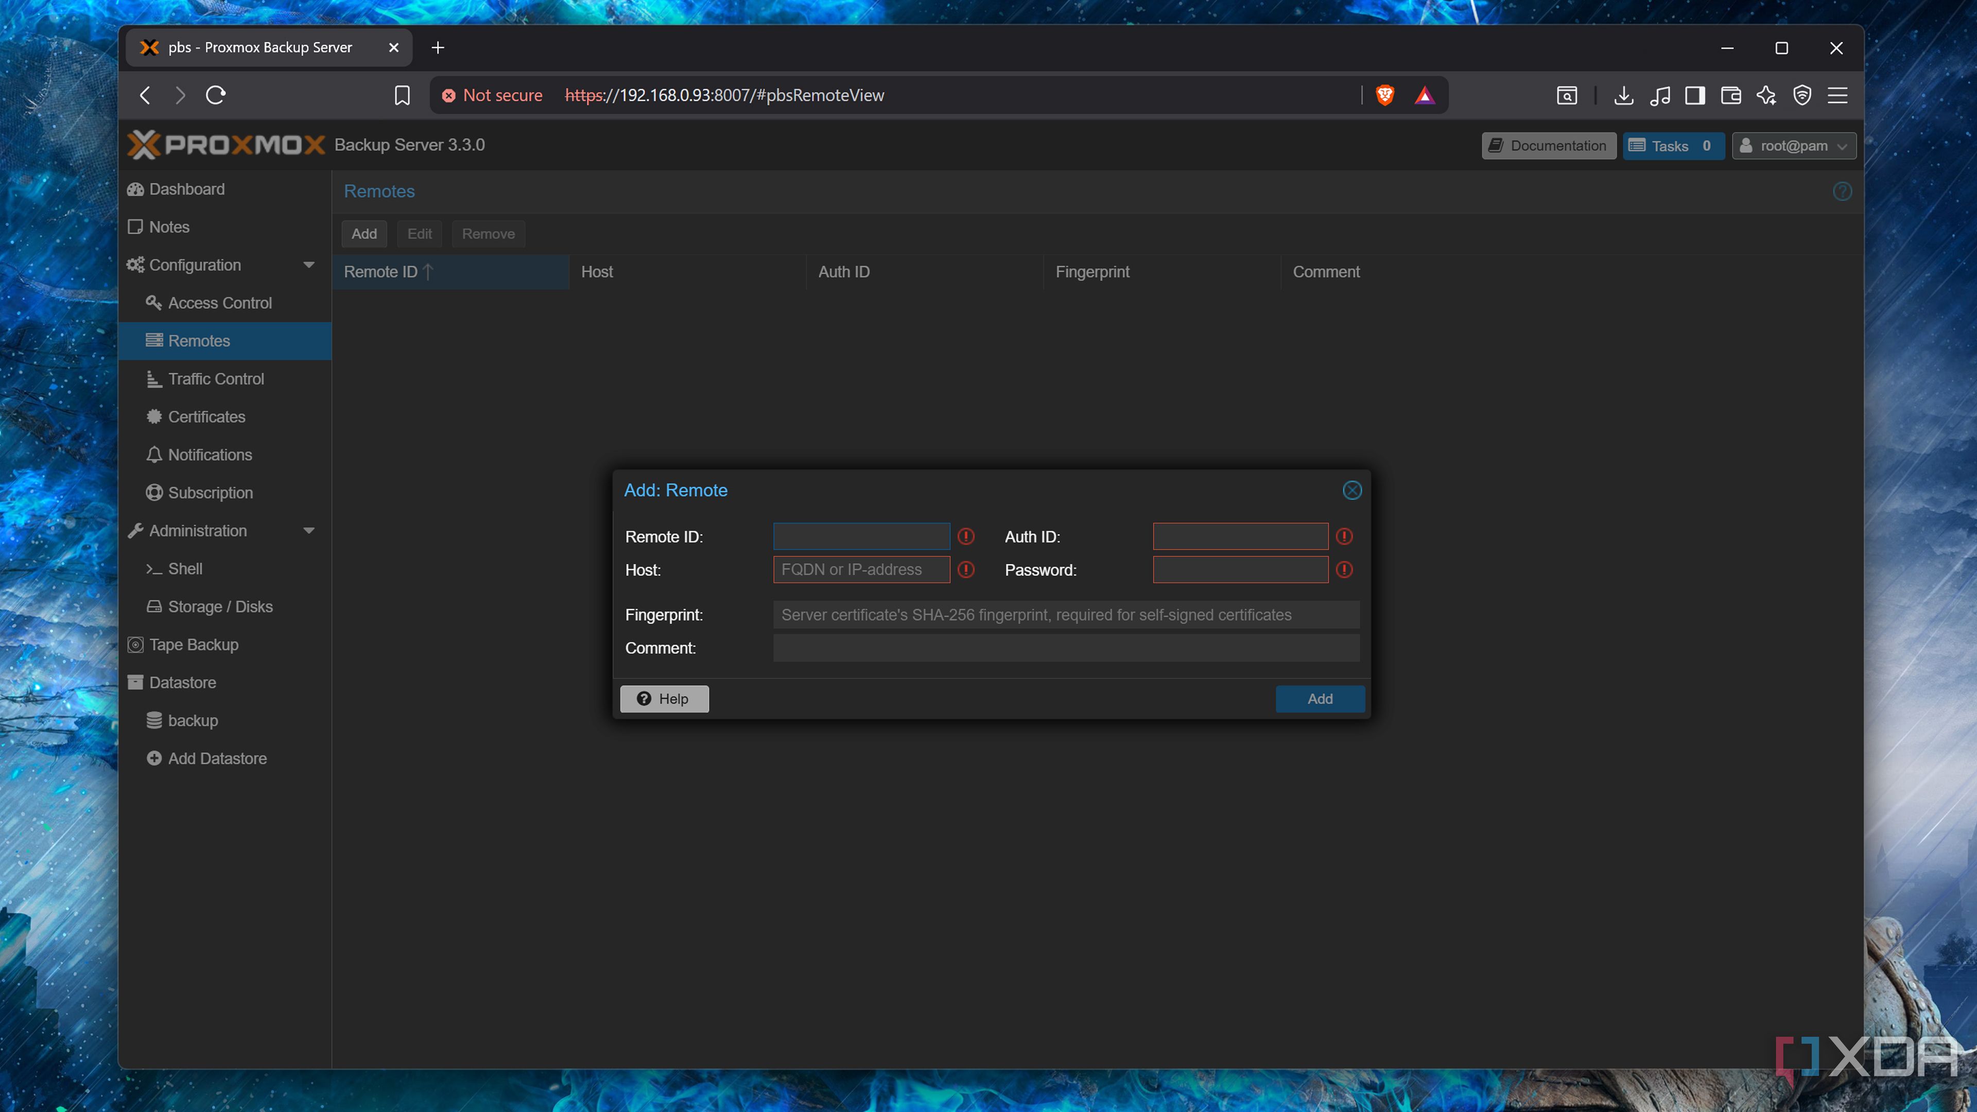Click the Fingerprint input field
The height and width of the screenshot is (1112, 1977).
tap(1066, 615)
